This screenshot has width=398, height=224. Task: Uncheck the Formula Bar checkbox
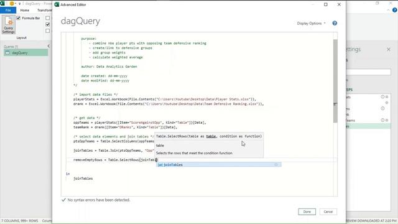(18, 18)
